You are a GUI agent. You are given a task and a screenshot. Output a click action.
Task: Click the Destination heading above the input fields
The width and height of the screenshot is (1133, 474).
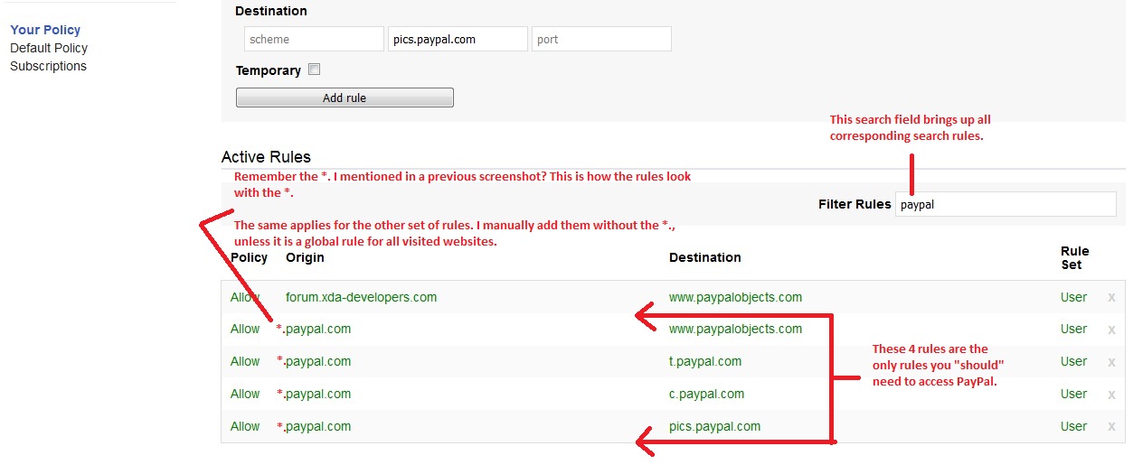pyautogui.click(x=270, y=12)
